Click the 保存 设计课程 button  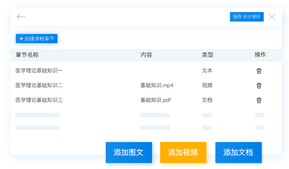[x=246, y=17]
